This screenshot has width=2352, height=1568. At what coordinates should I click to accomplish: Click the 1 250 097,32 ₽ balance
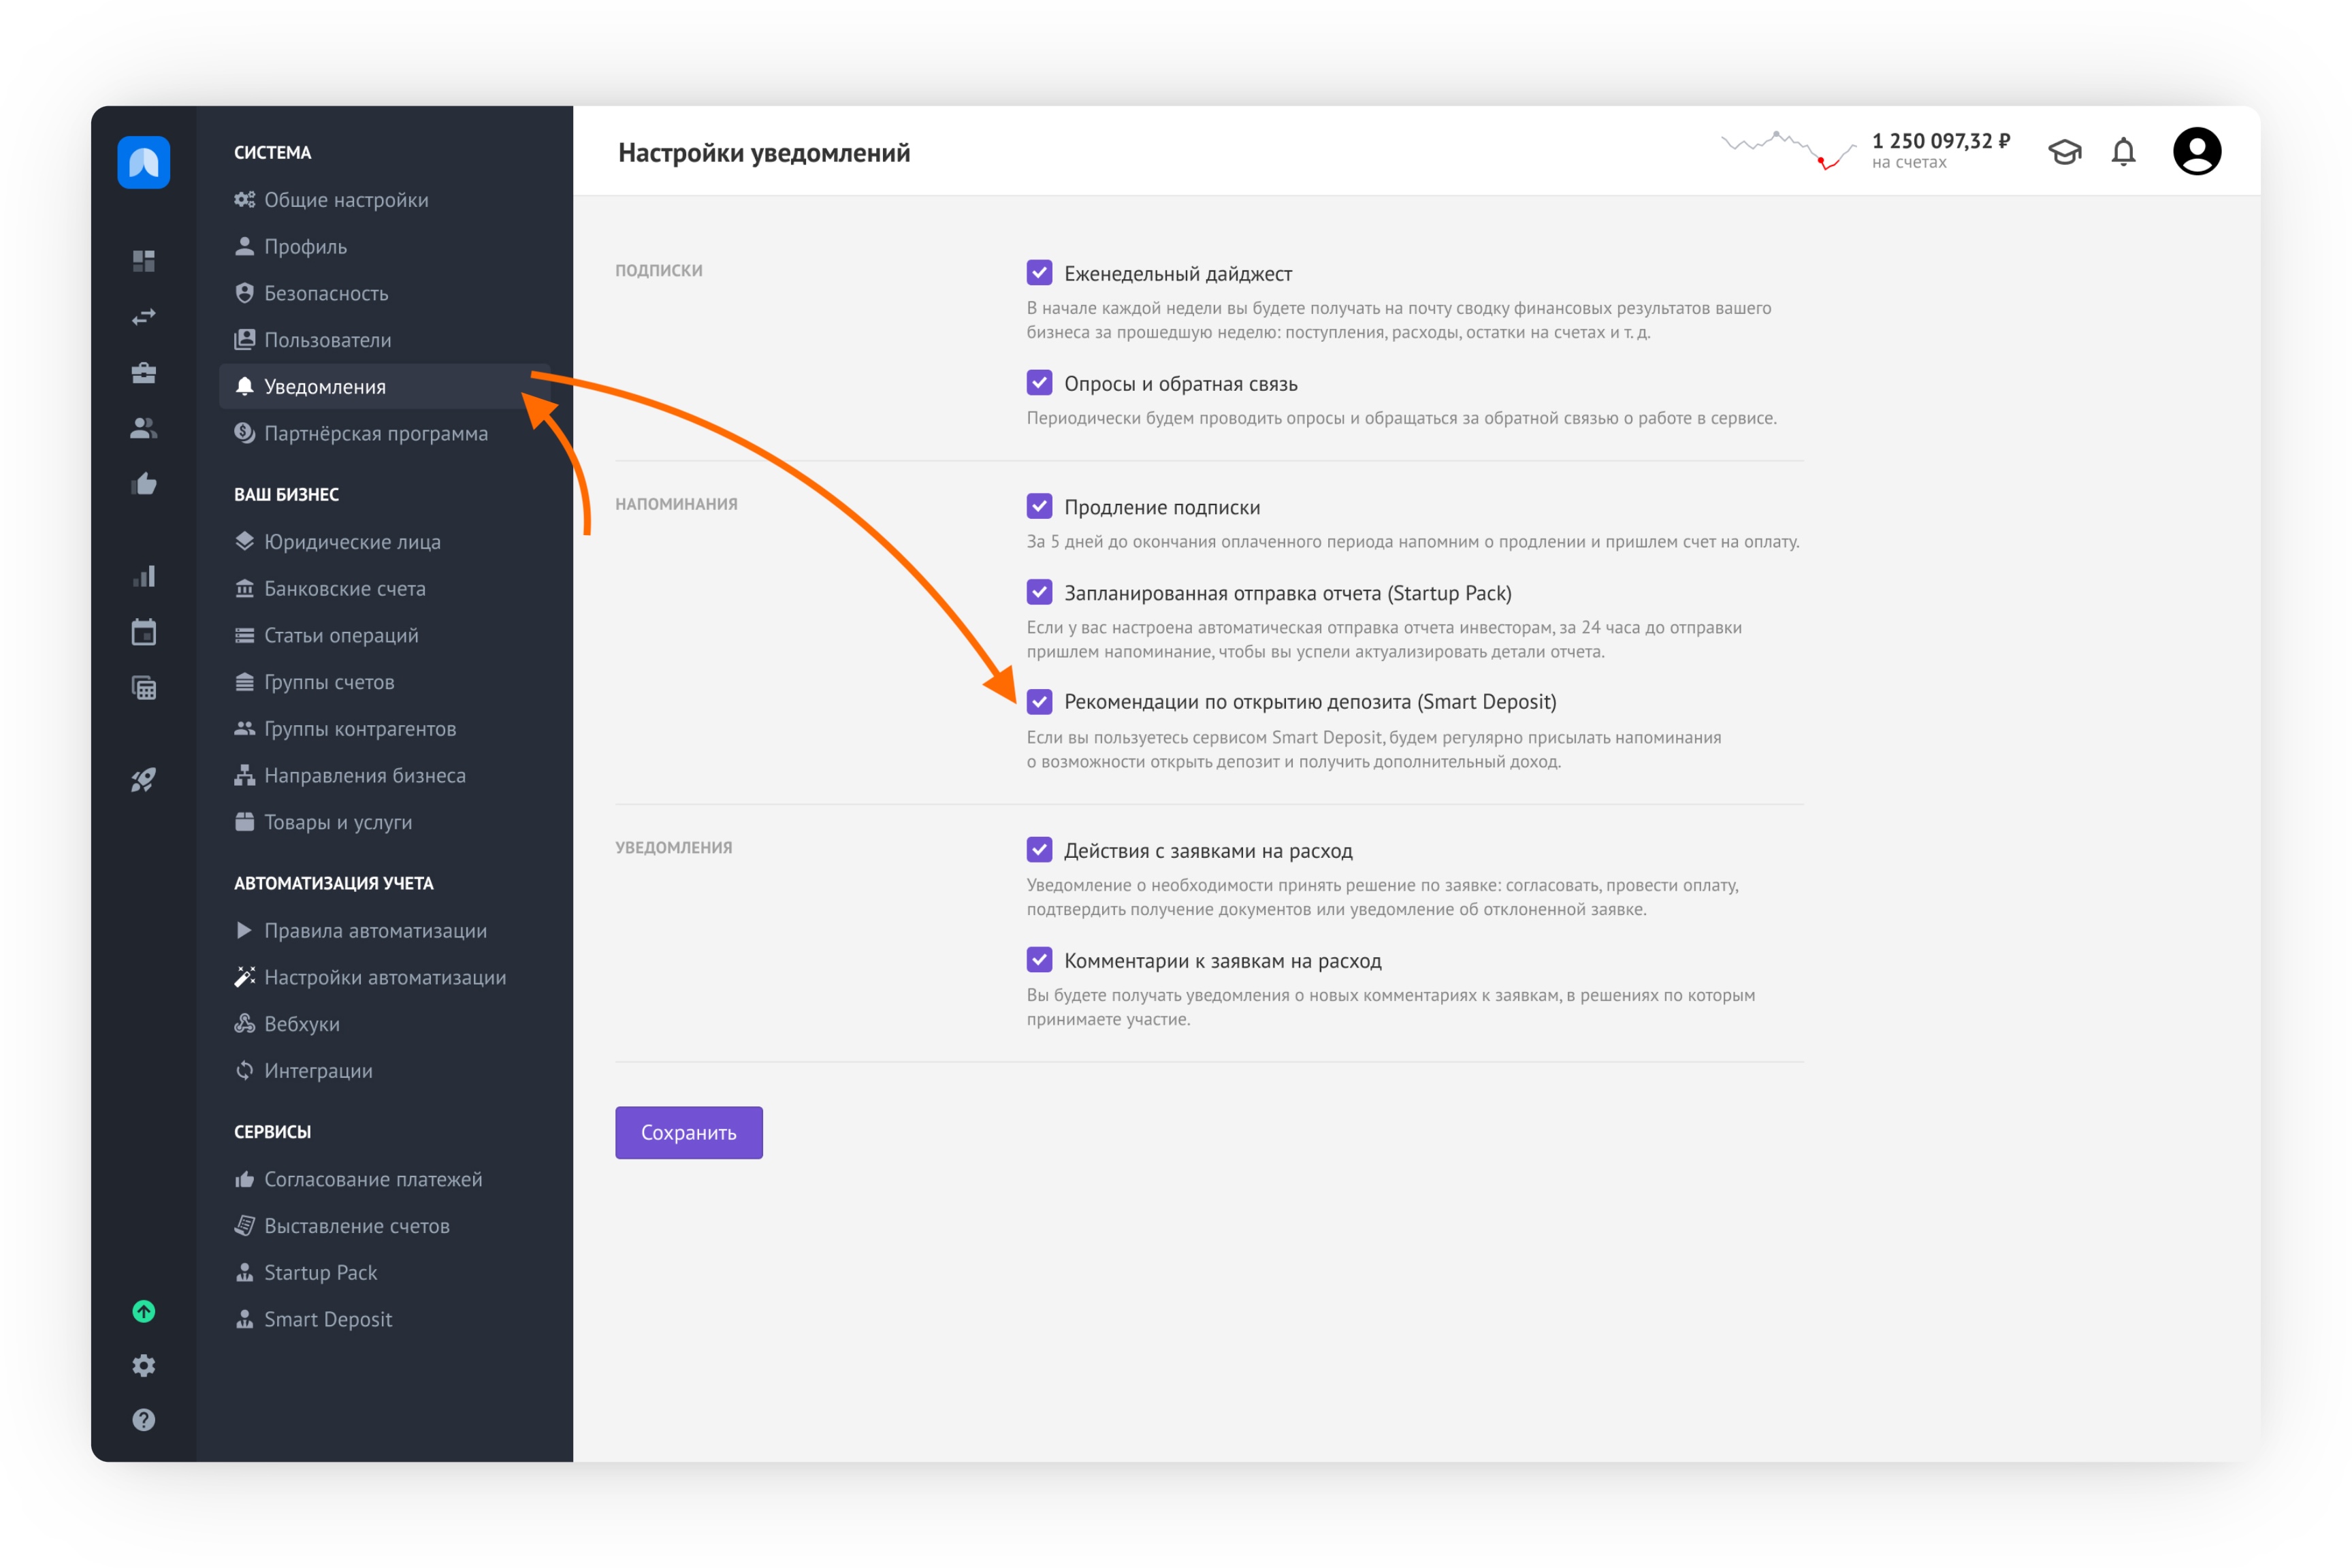click(x=1940, y=141)
